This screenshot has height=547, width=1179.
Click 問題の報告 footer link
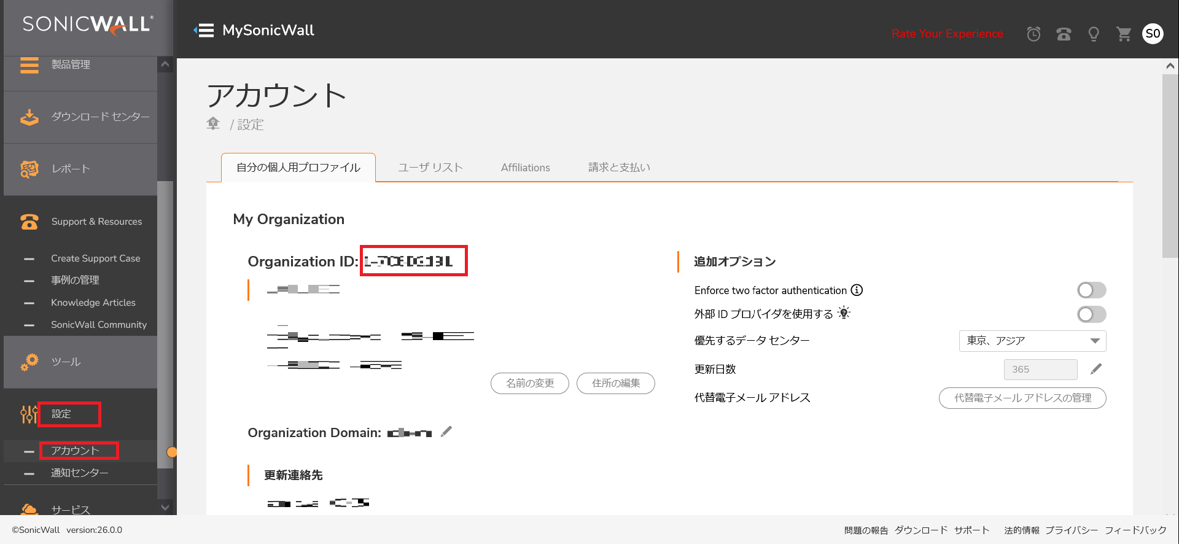coord(866,530)
